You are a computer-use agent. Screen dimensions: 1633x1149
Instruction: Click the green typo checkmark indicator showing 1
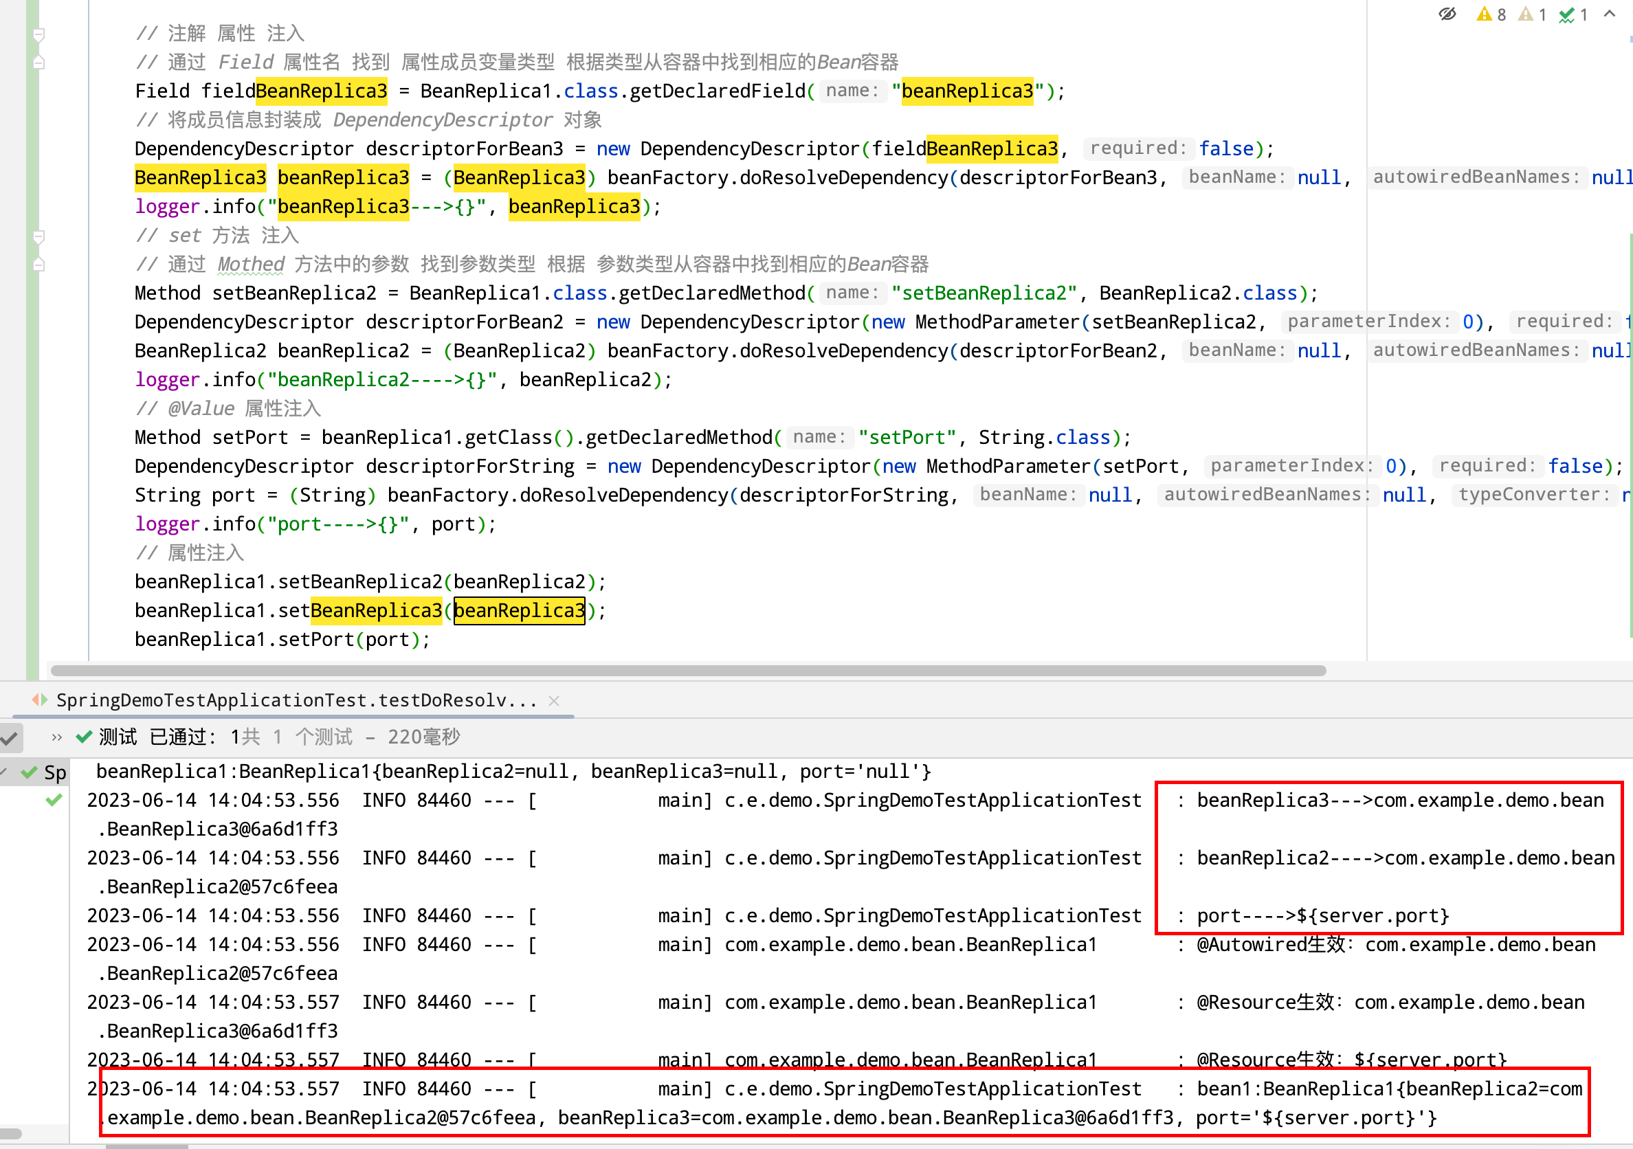pyautogui.click(x=1573, y=14)
